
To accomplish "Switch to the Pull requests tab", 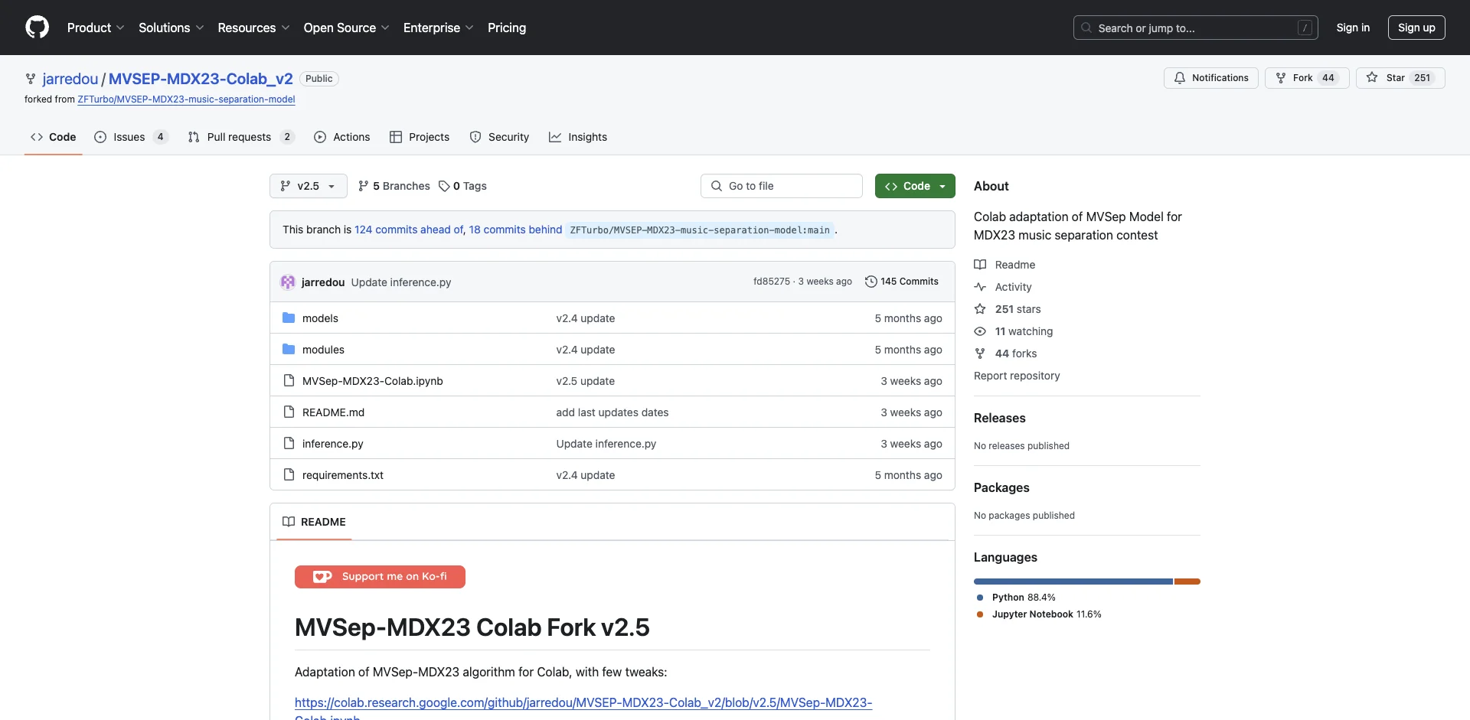I will pyautogui.click(x=240, y=137).
